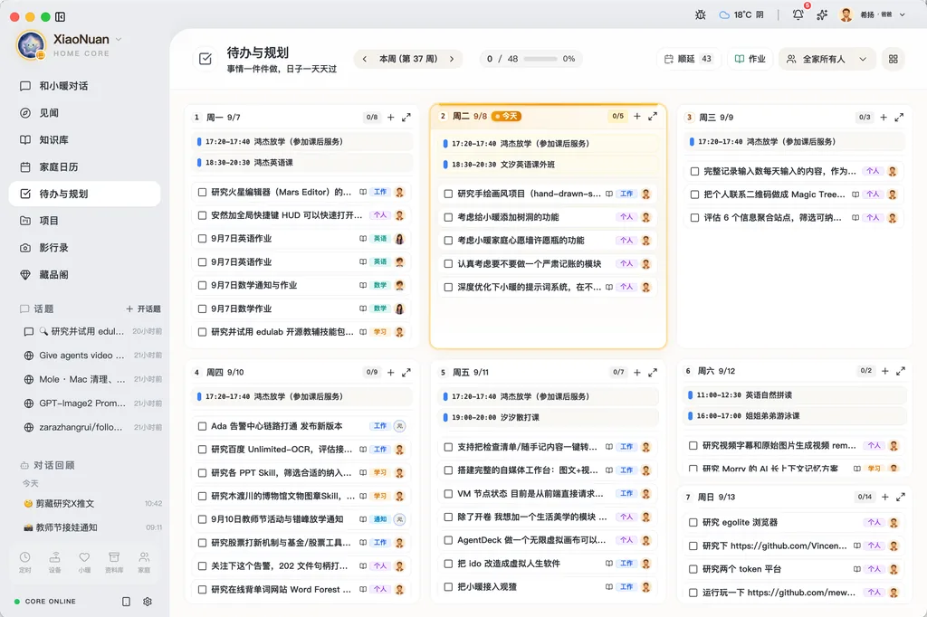Open 影行录 in the sidebar
This screenshot has width=927, height=617.
[x=84, y=248]
